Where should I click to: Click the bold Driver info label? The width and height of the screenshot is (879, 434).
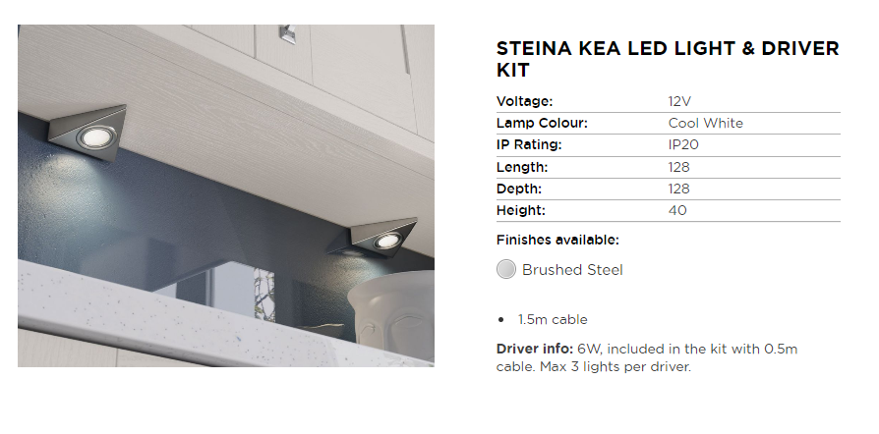(535, 350)
